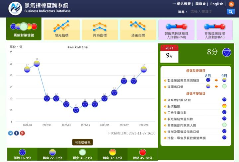Click the 國發會 link
This screenshot has height=162, width=239.
point(200,4)
